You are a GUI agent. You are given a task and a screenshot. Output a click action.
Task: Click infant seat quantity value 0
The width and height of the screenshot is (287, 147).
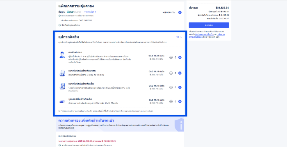(175, 73)
